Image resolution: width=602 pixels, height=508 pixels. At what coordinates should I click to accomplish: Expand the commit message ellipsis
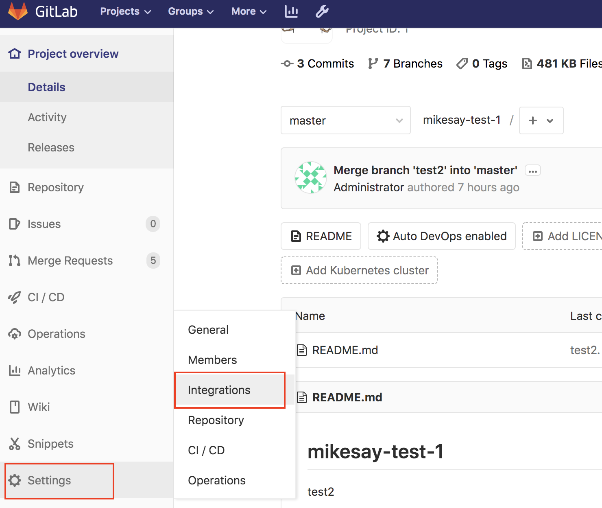(x=532, y=171)
